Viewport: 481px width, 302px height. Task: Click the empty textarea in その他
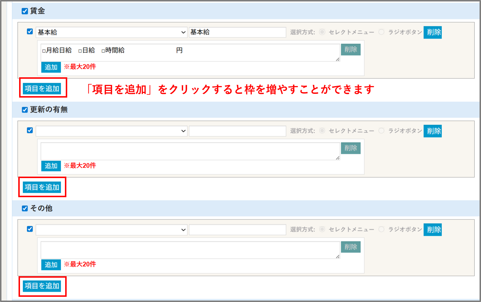point(190,250)
